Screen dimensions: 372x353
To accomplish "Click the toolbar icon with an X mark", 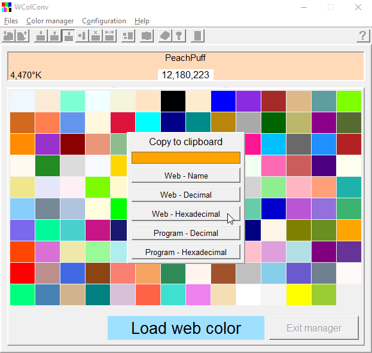I will click(96, 35).
